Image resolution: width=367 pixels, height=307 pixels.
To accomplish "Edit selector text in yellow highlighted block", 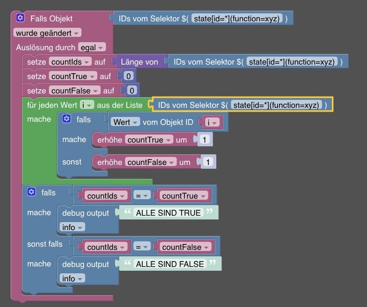I will [x=276, y=105].
